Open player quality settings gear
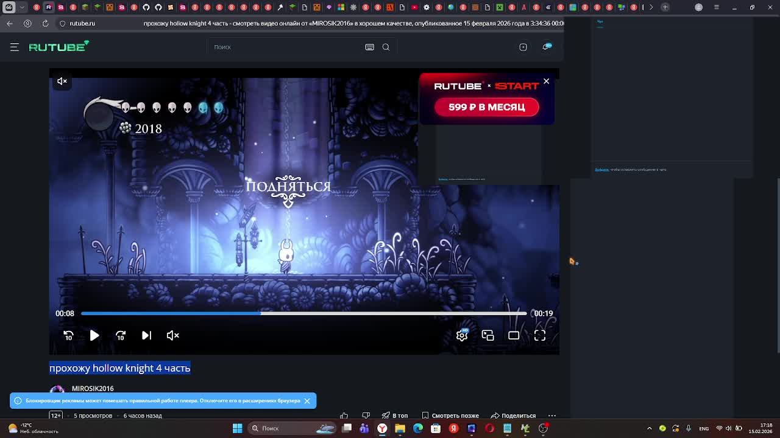The height and width of the screenshot is (438, 780). pyautogui.click(x=462, y=335)
